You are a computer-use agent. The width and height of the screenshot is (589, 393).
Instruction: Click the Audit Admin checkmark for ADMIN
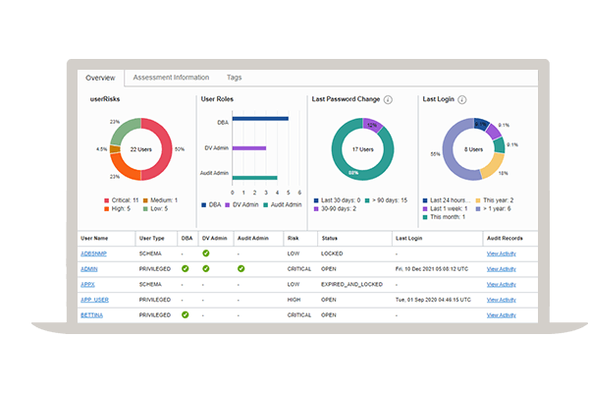point(241,268)
